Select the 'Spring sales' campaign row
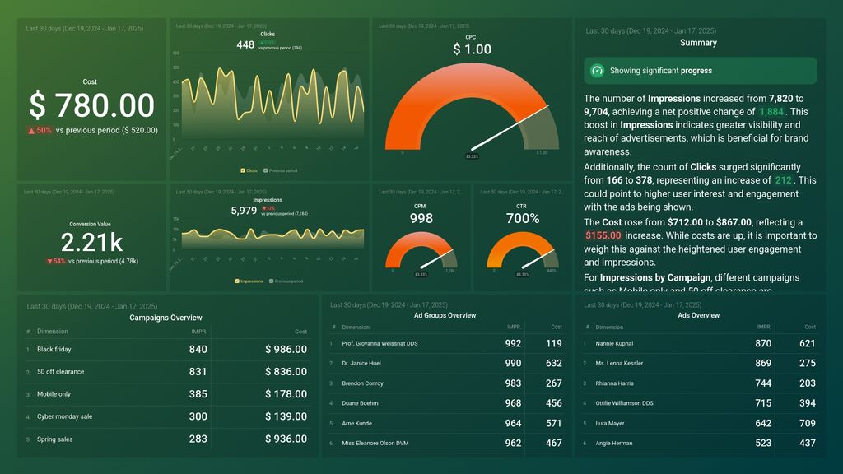Screen dimensions: 843x474 point(167,439)
